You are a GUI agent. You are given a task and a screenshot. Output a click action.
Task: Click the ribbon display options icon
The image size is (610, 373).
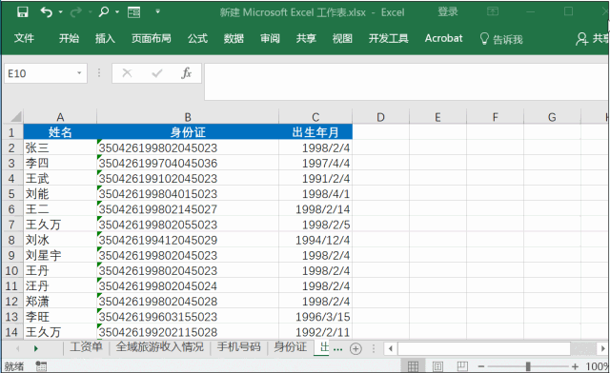point(493,11)
